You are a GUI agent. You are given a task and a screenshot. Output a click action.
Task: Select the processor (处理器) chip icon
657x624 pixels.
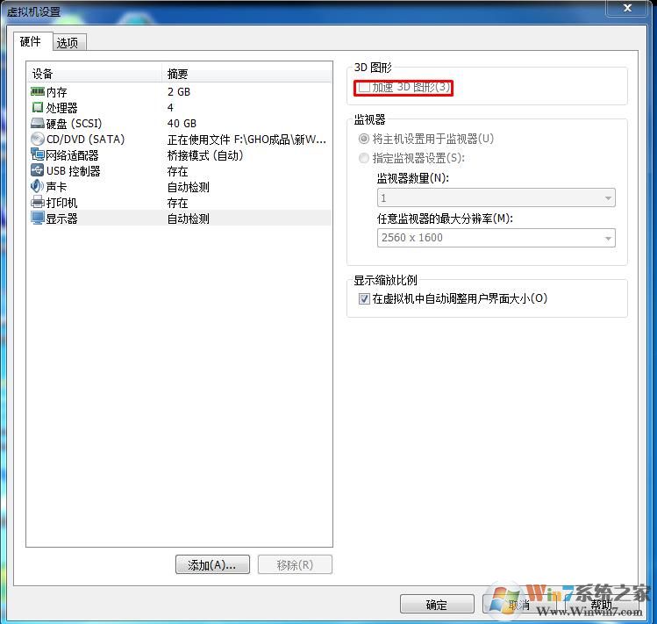(38, 107)
